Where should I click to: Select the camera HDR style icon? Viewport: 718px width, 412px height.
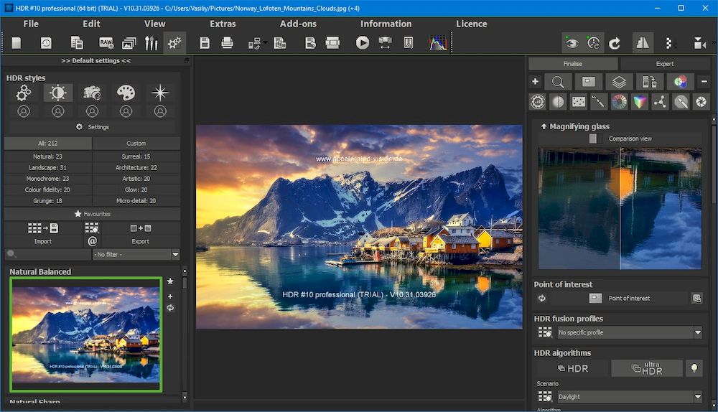tap(92, 93)
